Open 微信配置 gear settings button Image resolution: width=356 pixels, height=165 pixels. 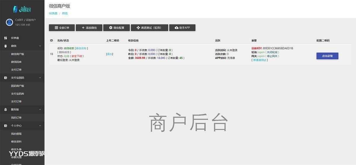tap(117, 28)
